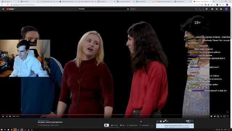Switch to the second browser tab

[x=29, y=1]
